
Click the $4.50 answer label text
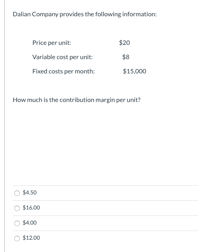(30, 192)
